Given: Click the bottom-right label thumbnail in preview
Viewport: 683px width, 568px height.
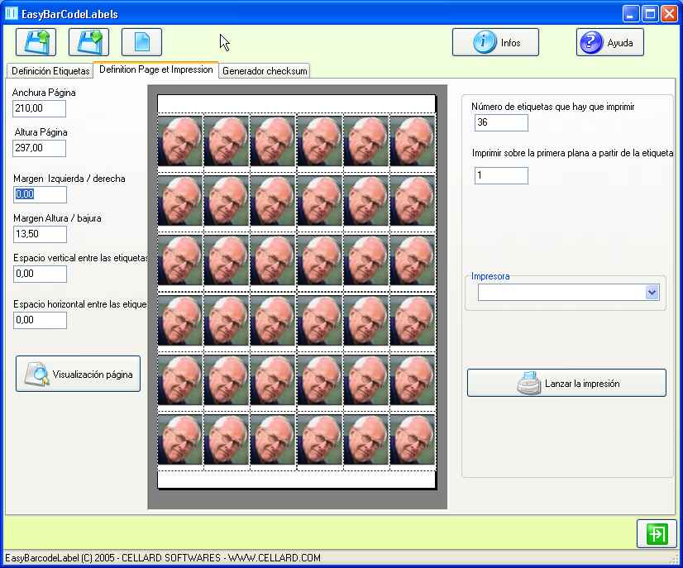Looking at the screenshot, I should point(413,441).
